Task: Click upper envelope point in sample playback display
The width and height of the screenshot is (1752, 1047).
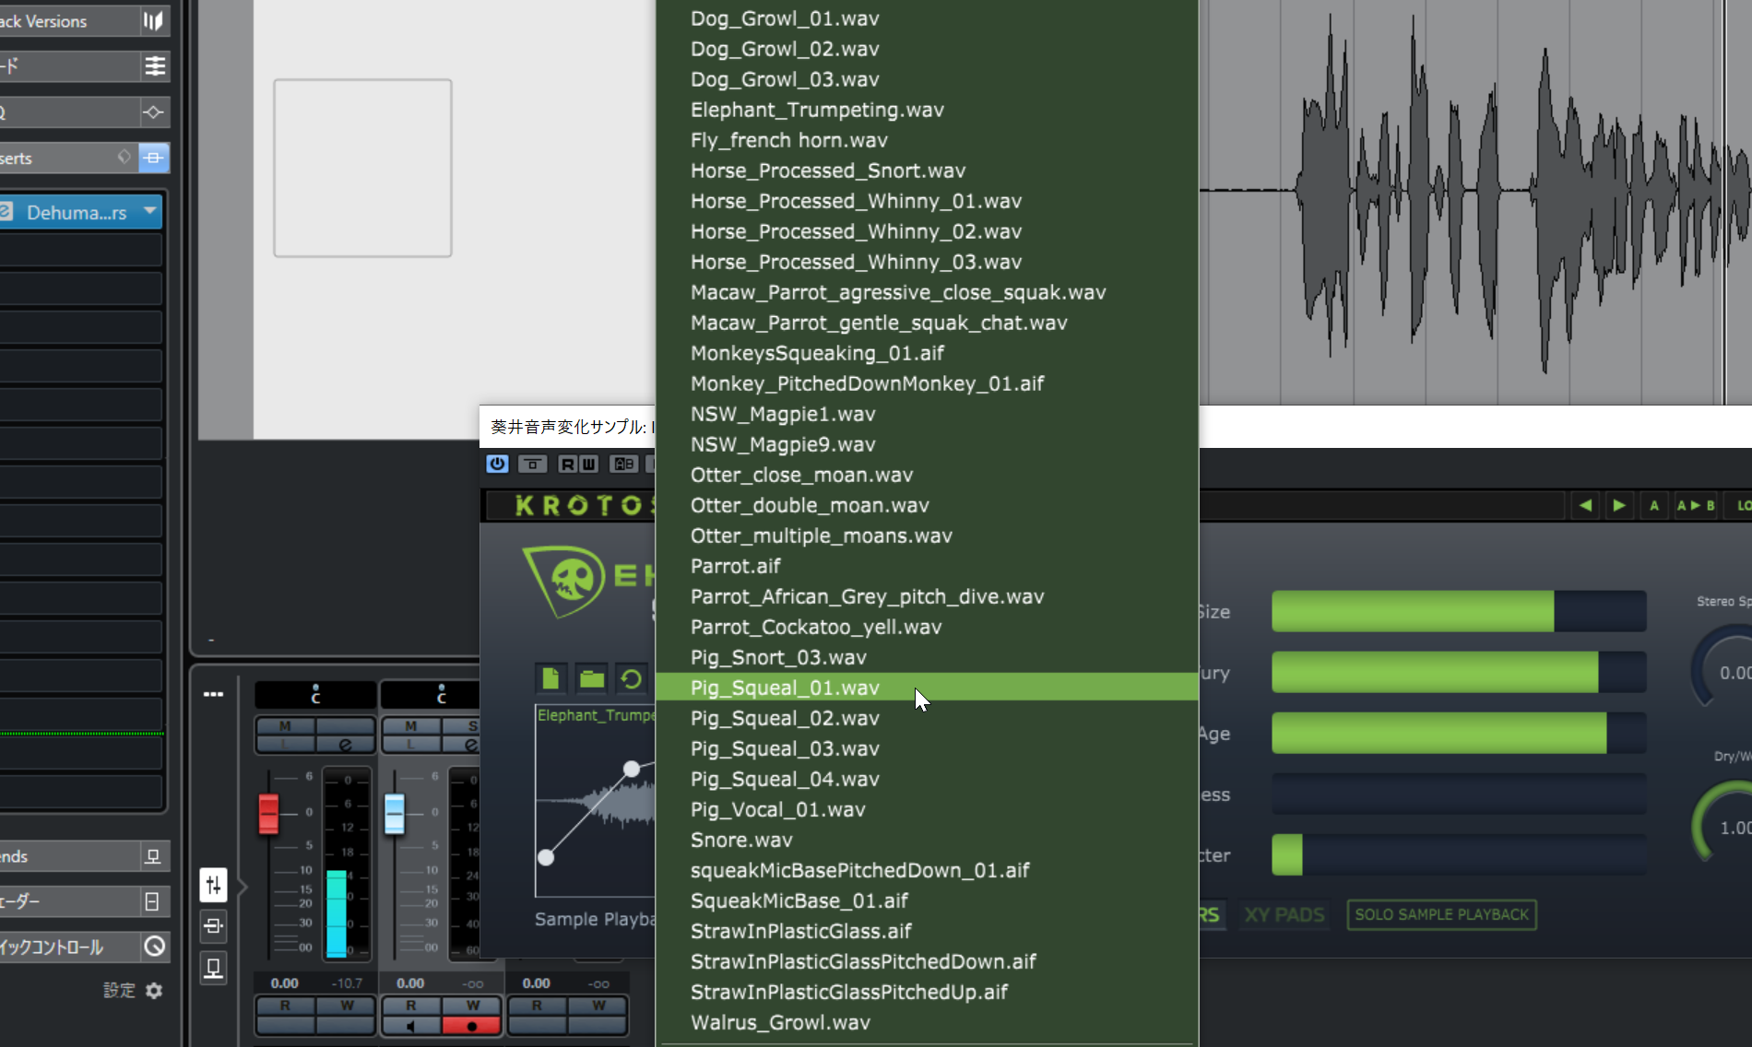Action: [x=632, y=769]
